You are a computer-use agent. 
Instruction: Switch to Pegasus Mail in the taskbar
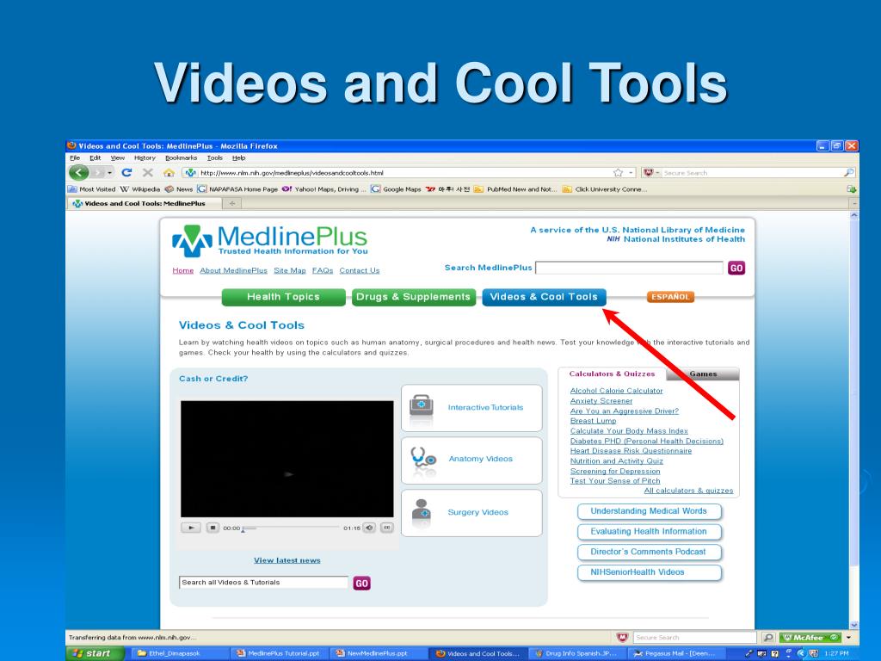[675, 653]
